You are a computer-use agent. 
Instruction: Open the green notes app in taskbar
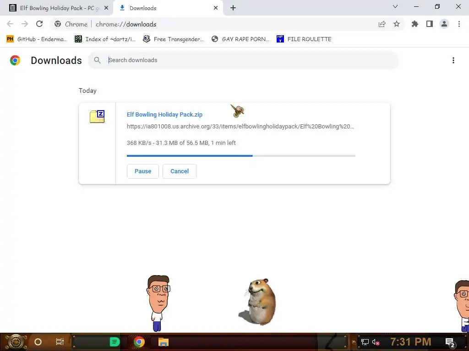tap(115, 342)
